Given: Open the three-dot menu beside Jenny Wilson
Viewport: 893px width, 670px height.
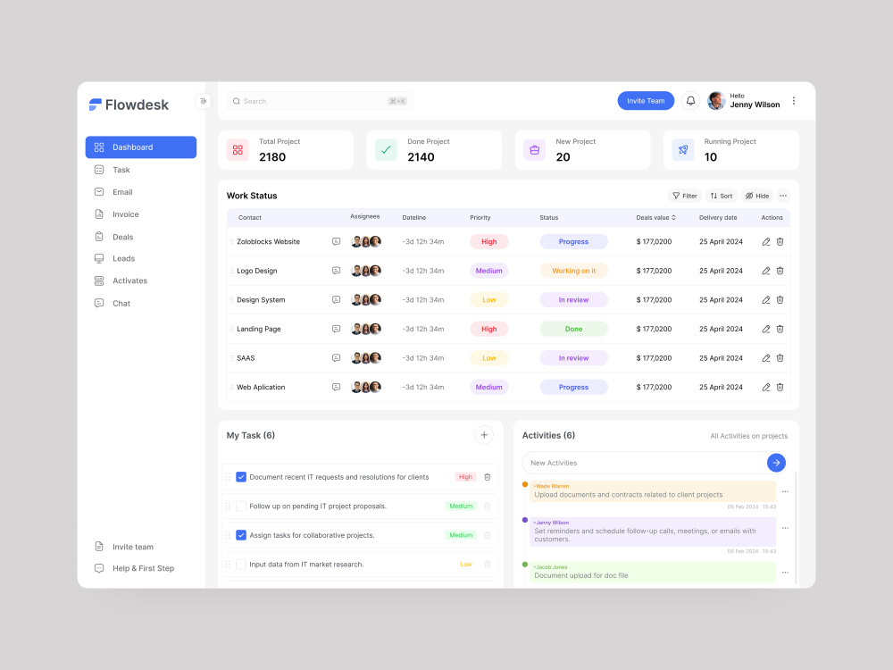Looking at the screenshot, I should 793,101.
